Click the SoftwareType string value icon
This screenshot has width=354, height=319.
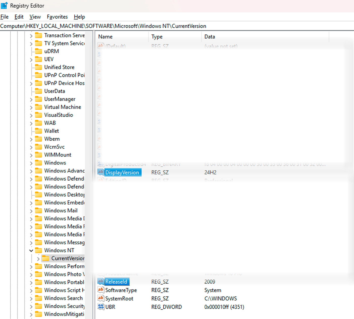[x=101, y=290]
